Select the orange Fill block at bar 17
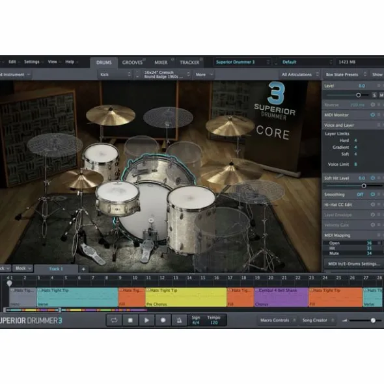This screenshot has width=384, height=384. point(240,297)
